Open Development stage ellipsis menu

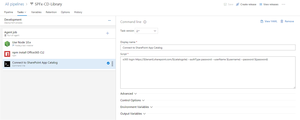point(109,21)
